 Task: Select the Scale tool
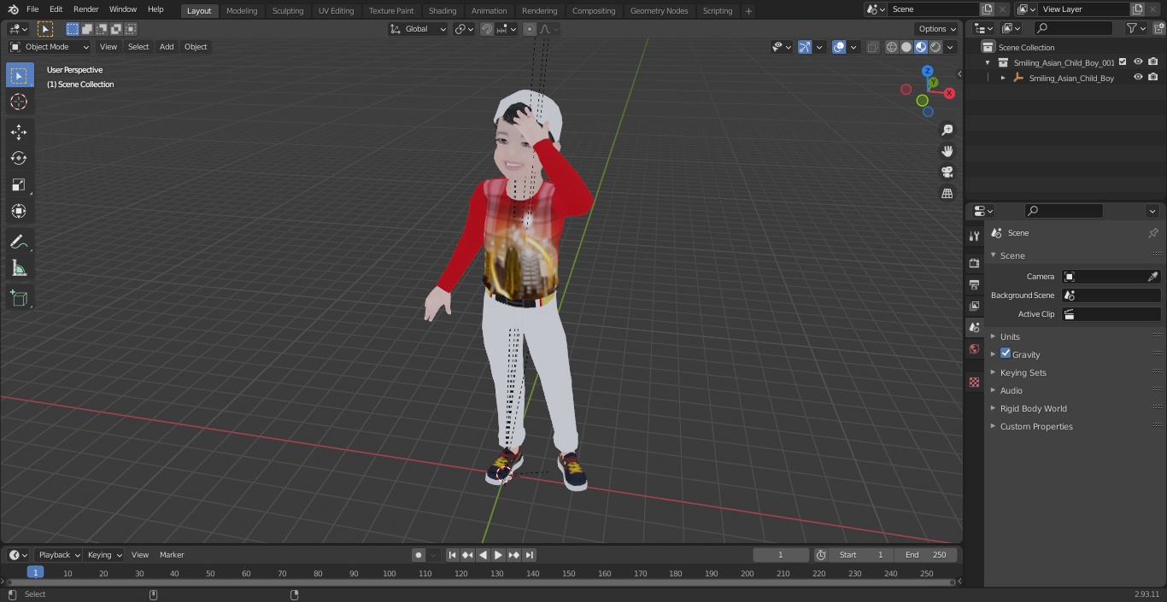(19, 184)
